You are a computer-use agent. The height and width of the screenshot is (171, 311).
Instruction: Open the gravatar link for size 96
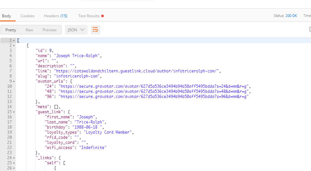coord(153,97)
